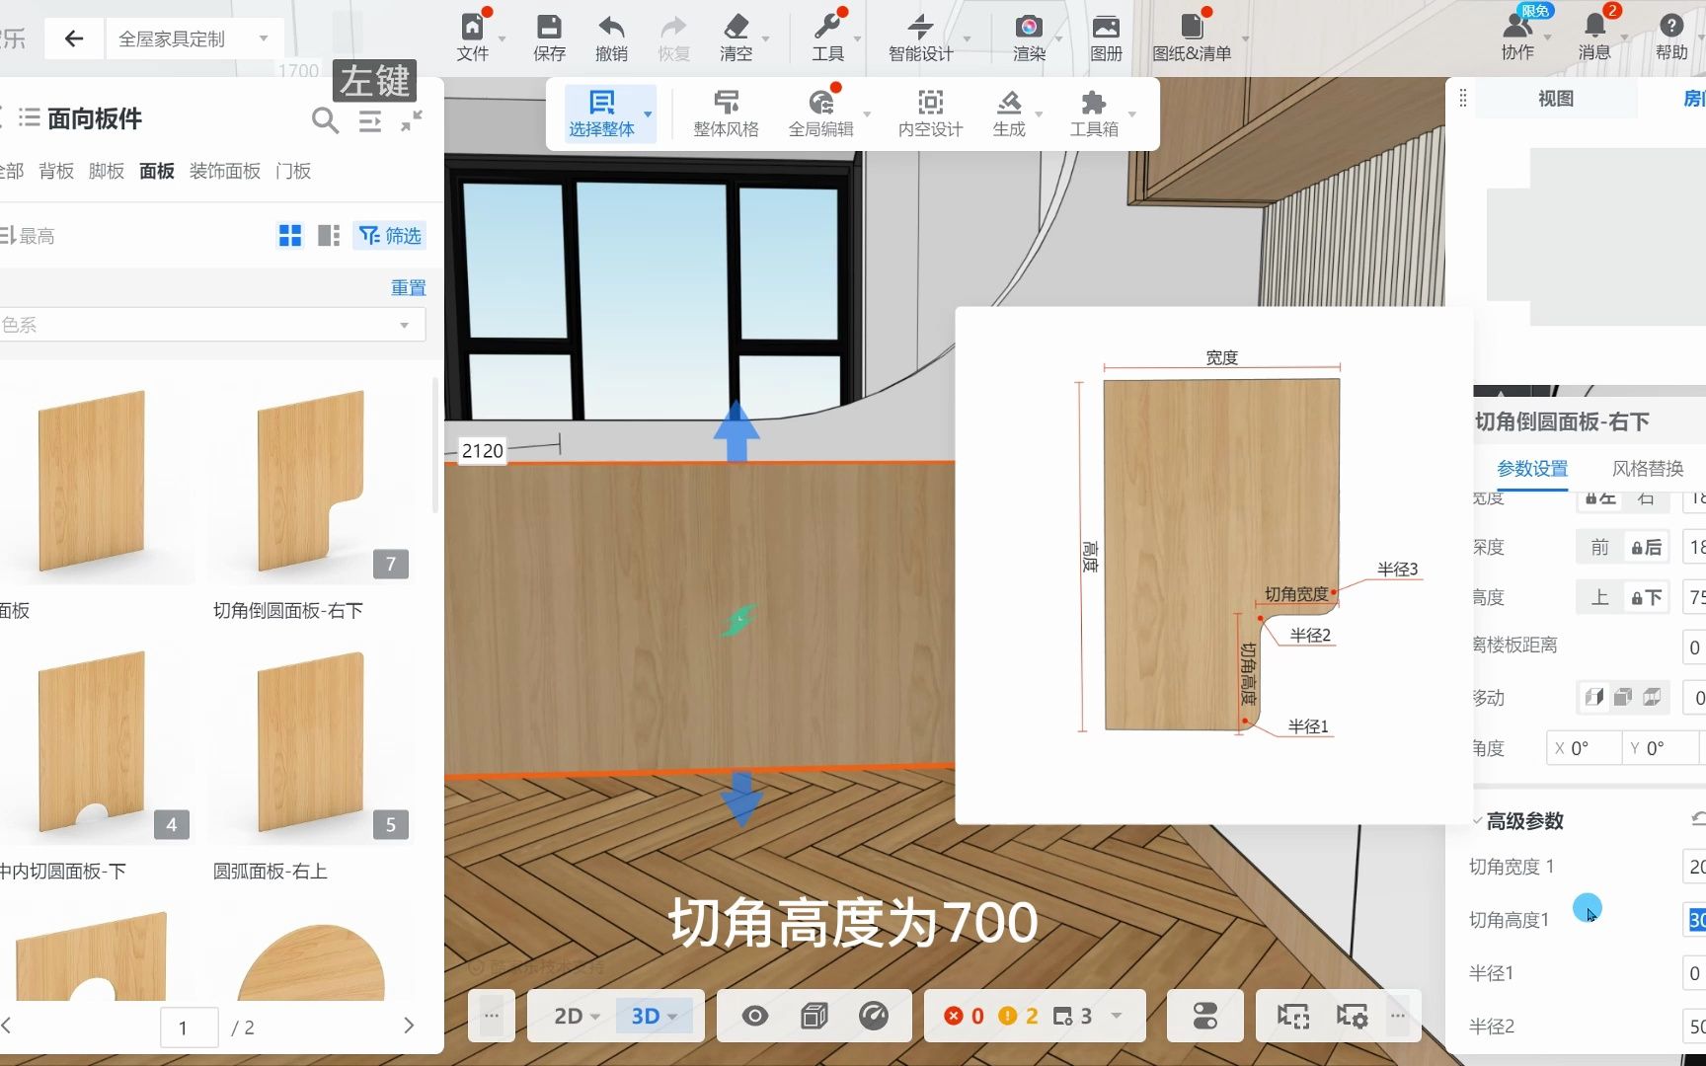Select the 背板 category tab
The image size is (1706, 1066).
[x=55, y=170]
